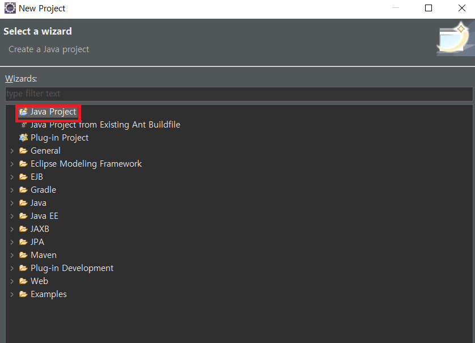475x343 pixels.
Task: Select the 'Web' label
Action: tap(39, 281)
